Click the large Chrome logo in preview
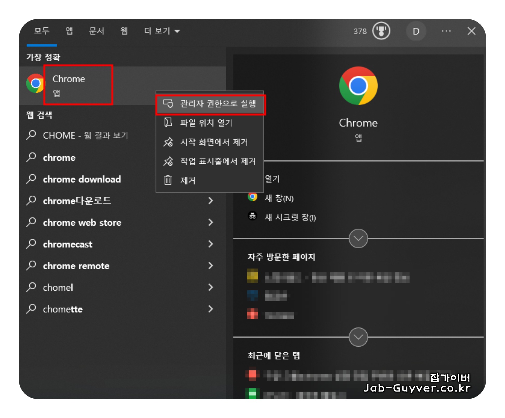 point(358,86)
